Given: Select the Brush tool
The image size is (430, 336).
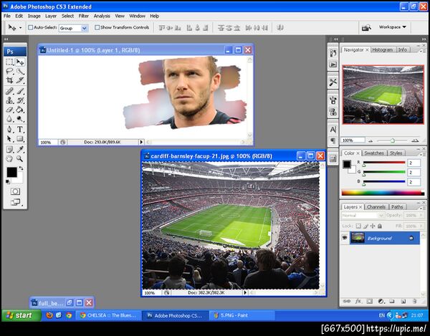Looking at the screenshot, I should tap(20, 91).
